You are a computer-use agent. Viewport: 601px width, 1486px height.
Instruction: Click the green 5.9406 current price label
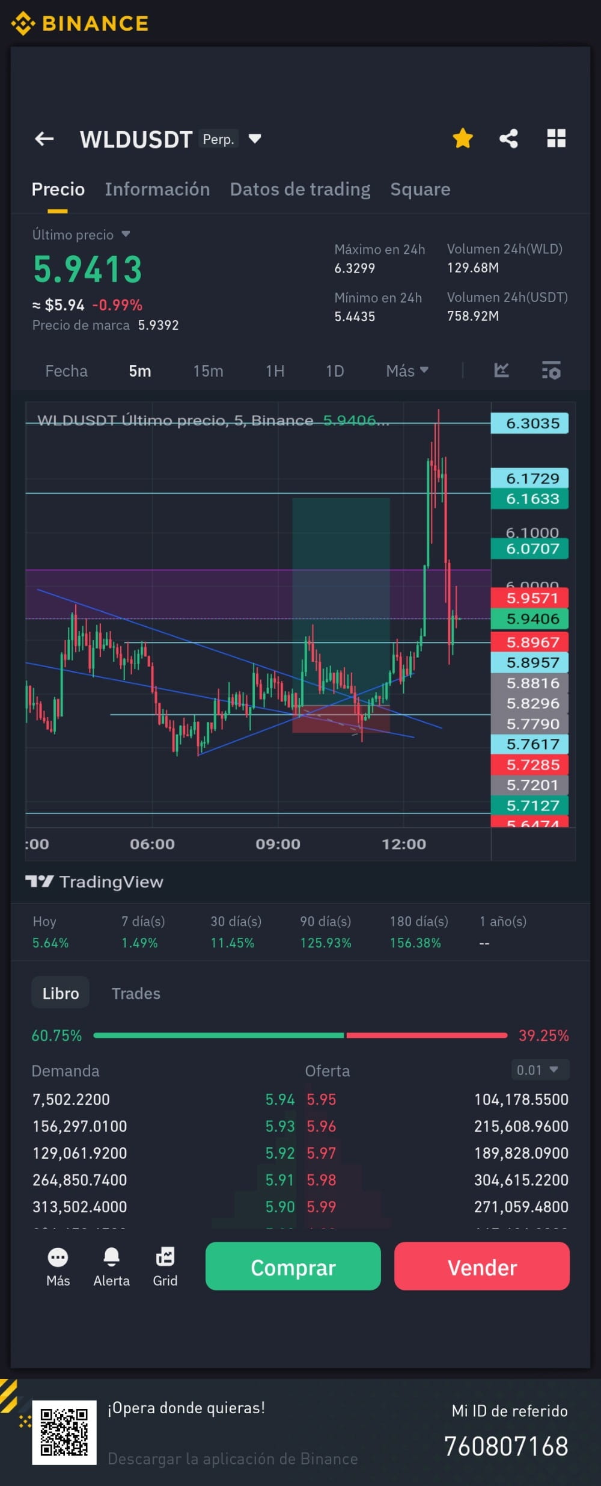tap(529, 618)
